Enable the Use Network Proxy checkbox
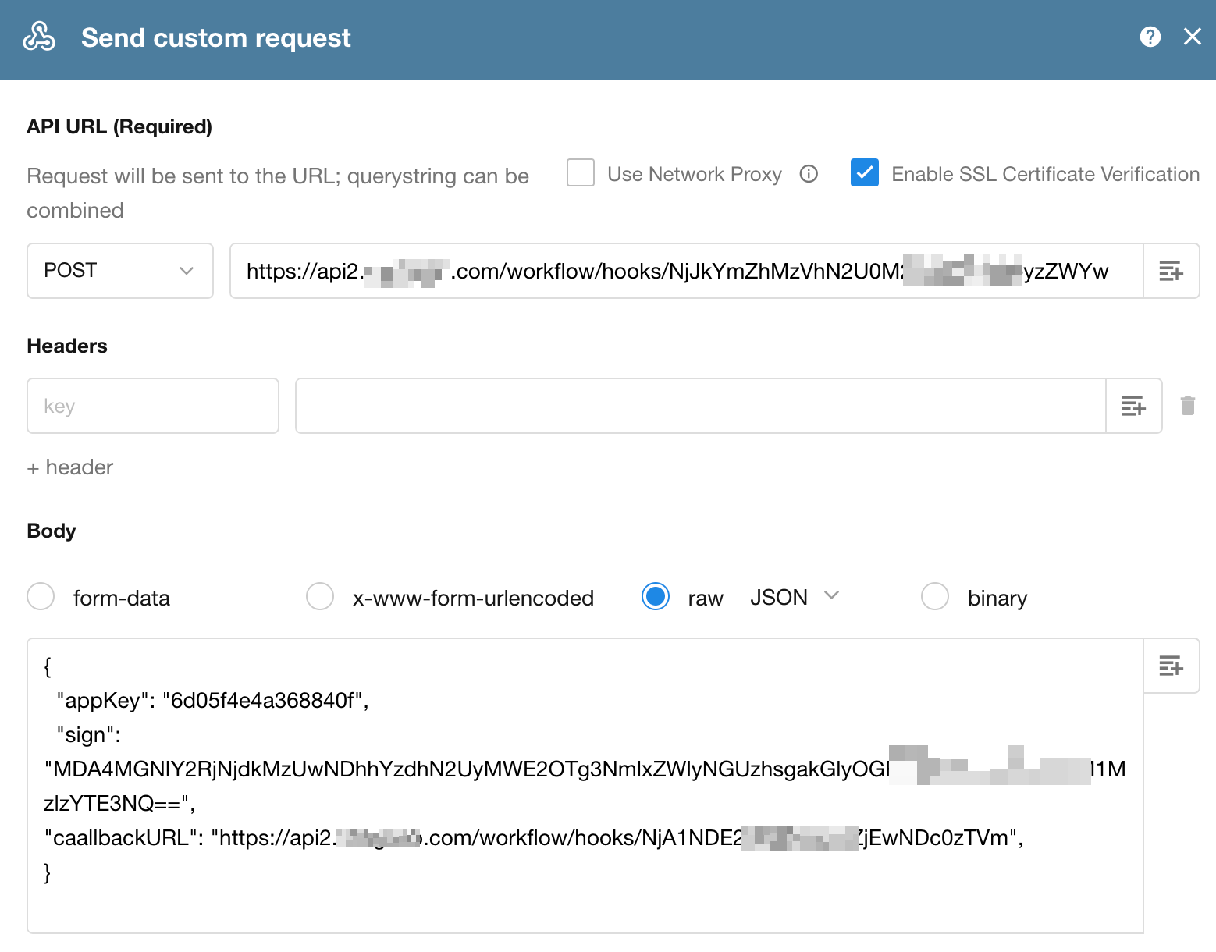The height and width of the screenshot is (952, 1216). [581, 173]
